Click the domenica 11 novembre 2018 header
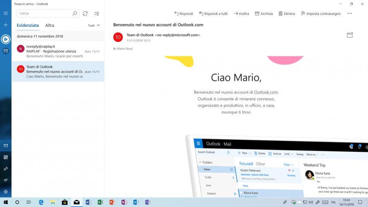The image size is (368, 207). (58, 36)
